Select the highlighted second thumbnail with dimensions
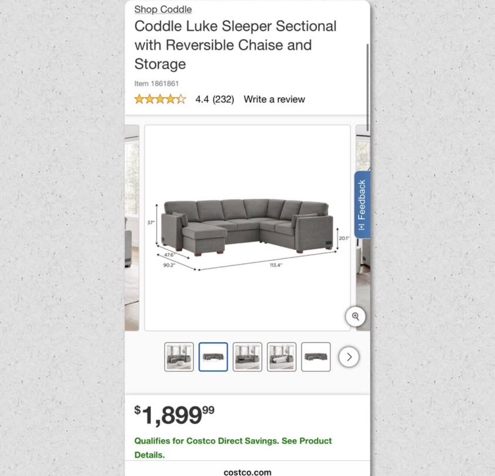 pyautogui.click(x=213, y=357)
